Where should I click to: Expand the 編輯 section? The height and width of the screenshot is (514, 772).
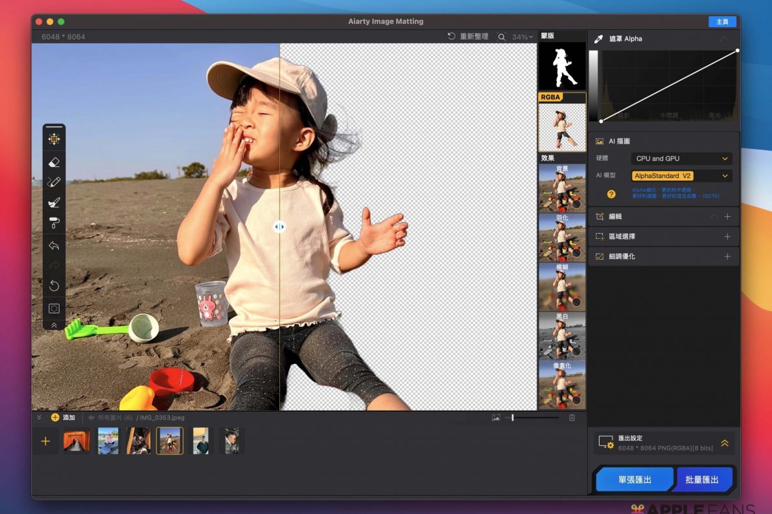coord(727,217)
